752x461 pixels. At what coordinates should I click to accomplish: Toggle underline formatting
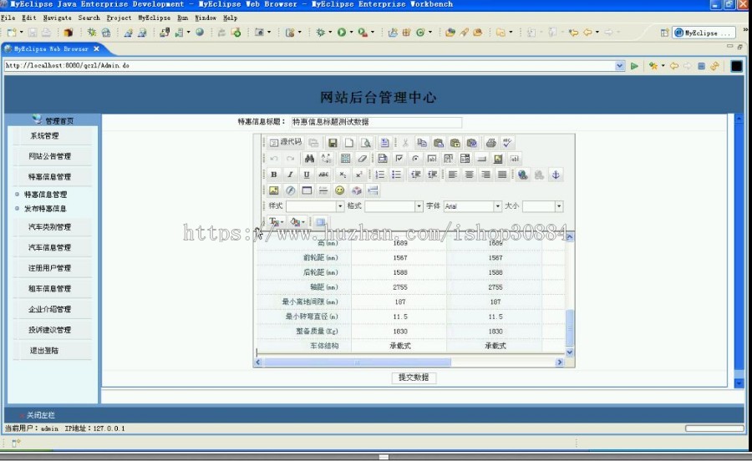307,175
